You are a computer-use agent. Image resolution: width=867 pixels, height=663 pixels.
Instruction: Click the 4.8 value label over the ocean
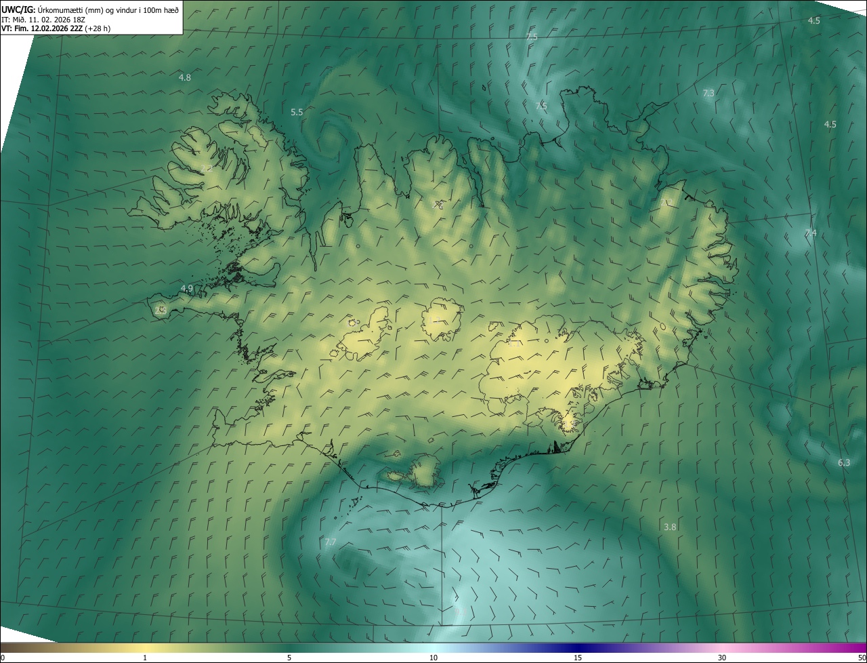tap(184, 78)
